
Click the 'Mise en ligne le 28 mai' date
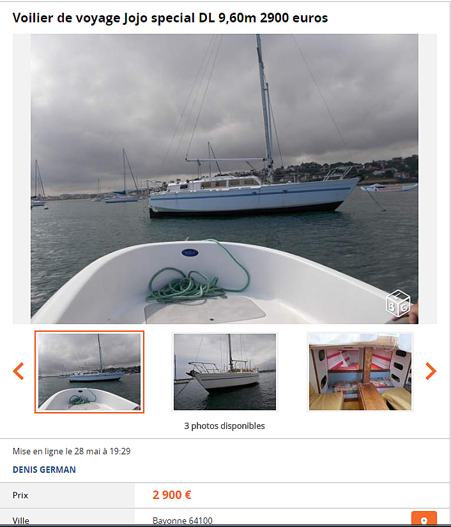click(x=72, y=451)
